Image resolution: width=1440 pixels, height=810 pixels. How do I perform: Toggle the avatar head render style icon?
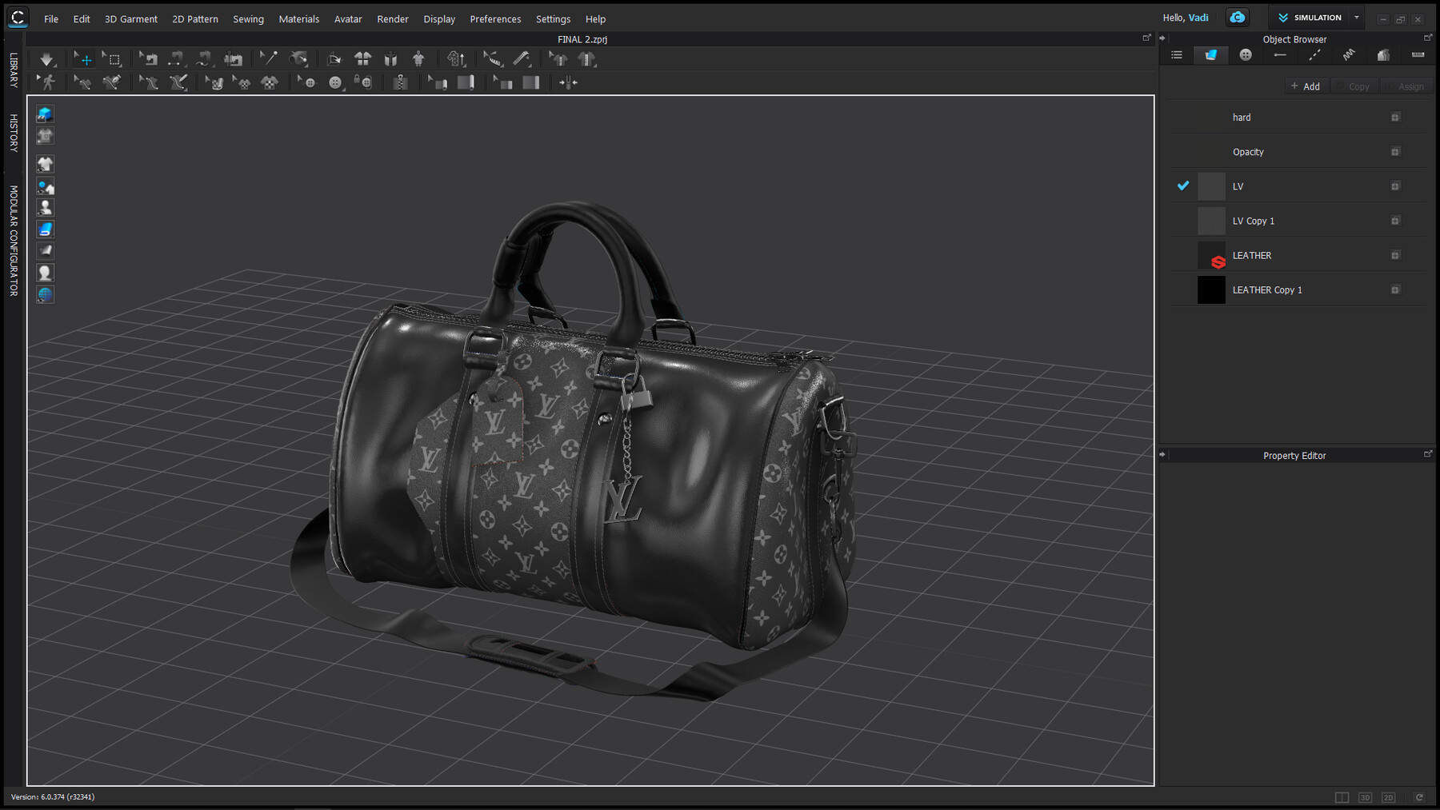(45, 273)
